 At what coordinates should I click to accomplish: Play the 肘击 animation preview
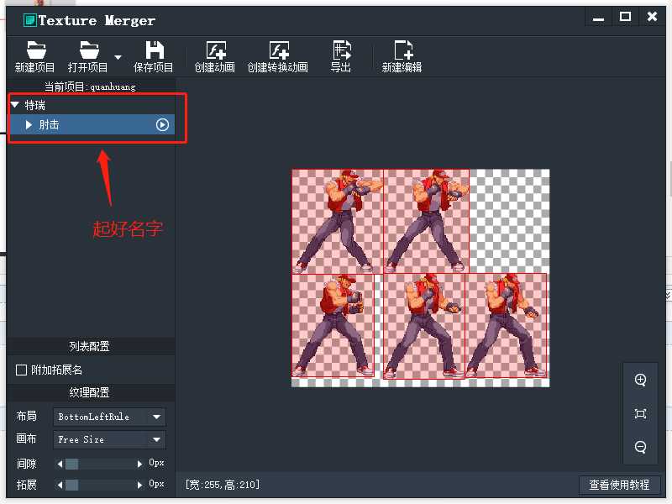tap(162, 124)
